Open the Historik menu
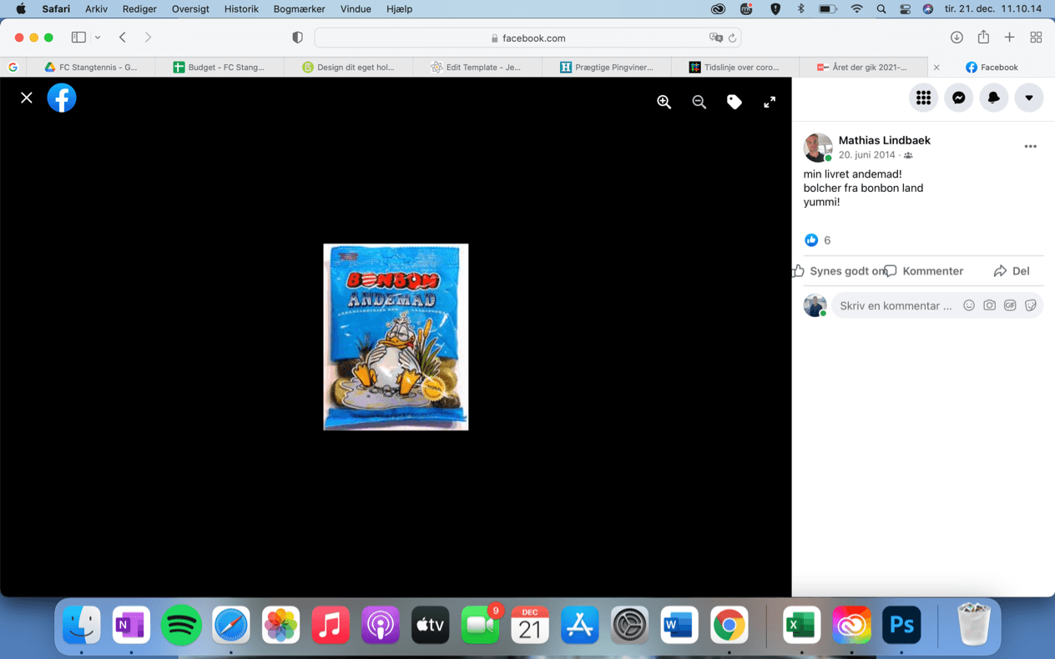 pyautogui.click(x=241, y=9)
